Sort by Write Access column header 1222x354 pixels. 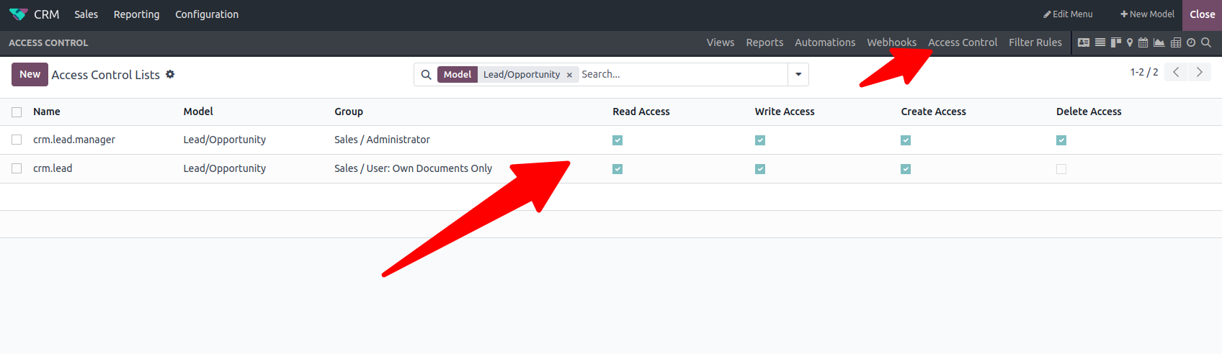[785, 112]
